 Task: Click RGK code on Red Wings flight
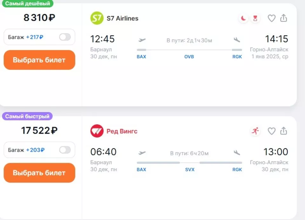(x=237, y=170)
